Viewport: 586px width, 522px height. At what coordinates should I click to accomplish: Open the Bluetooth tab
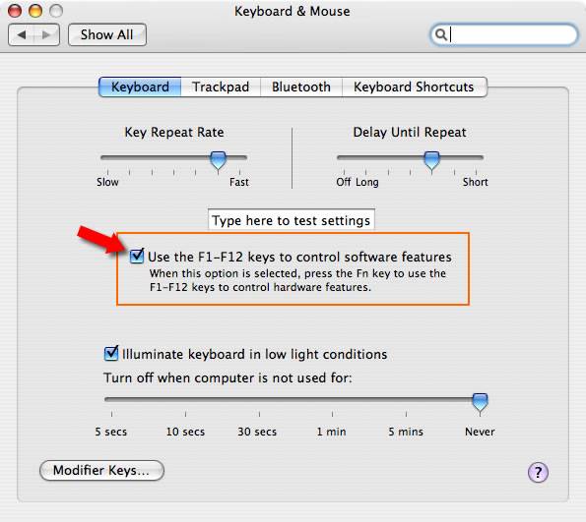pos(301,87)
